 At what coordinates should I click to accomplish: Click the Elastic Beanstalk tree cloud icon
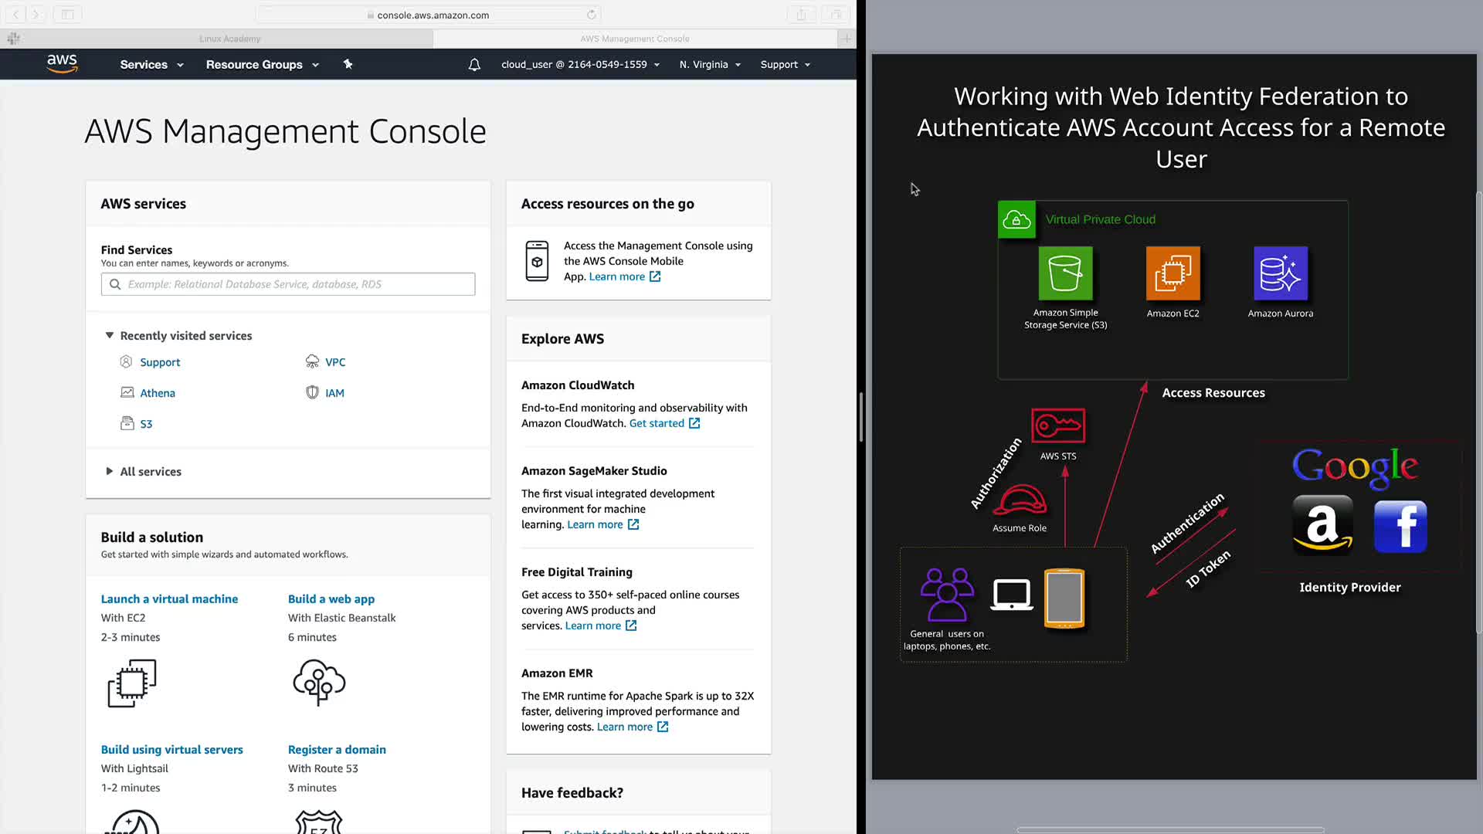[319, 682]
